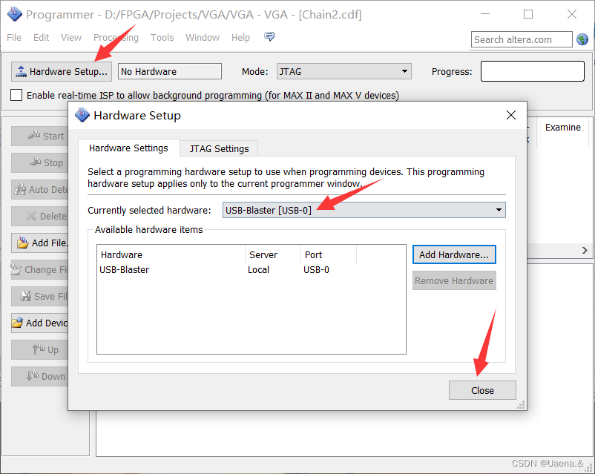The width and height of the screenshot is (595, 474).
Task: Click the Quartus Programmer app icon in title bar
Action: point(15,14)
